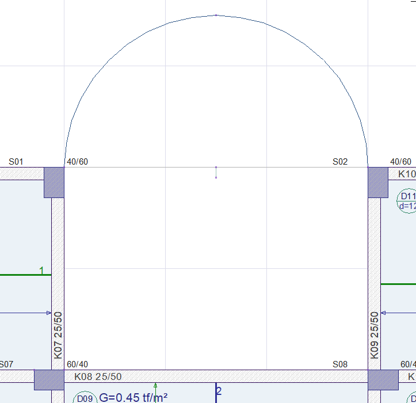Pick the arc endpoint node at S01 column corner
The image size is (416, 403).
(x=64, y=168)
